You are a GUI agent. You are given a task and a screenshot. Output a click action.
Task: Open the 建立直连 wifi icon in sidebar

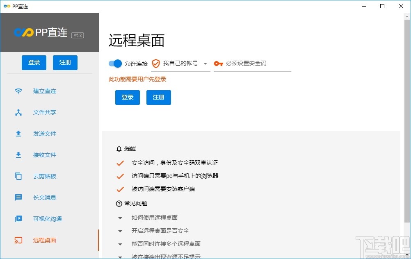(x=18, y=91)
